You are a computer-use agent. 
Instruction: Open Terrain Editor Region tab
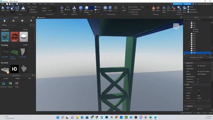(x=18, y=78)
